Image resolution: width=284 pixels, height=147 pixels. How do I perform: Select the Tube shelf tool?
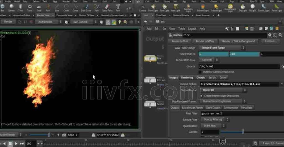[x=20, y=8]
